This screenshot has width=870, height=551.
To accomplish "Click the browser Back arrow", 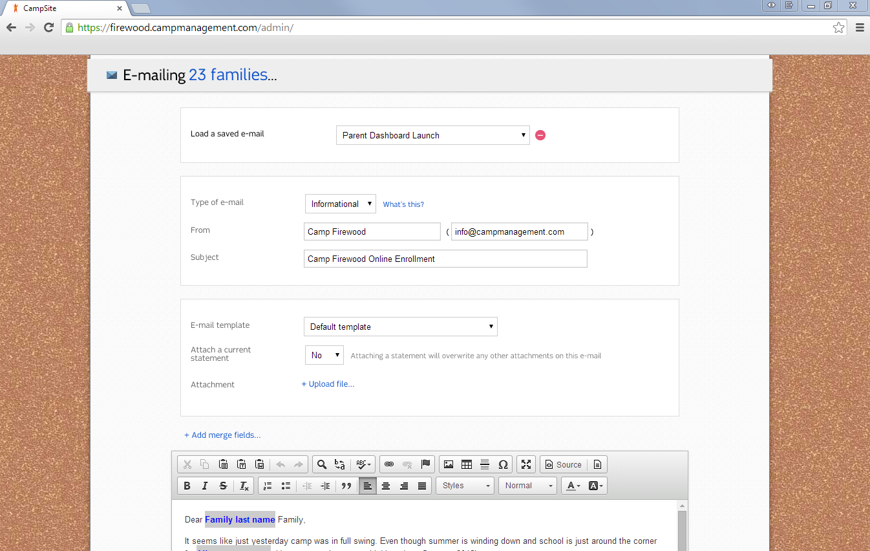I will (11, 27).
